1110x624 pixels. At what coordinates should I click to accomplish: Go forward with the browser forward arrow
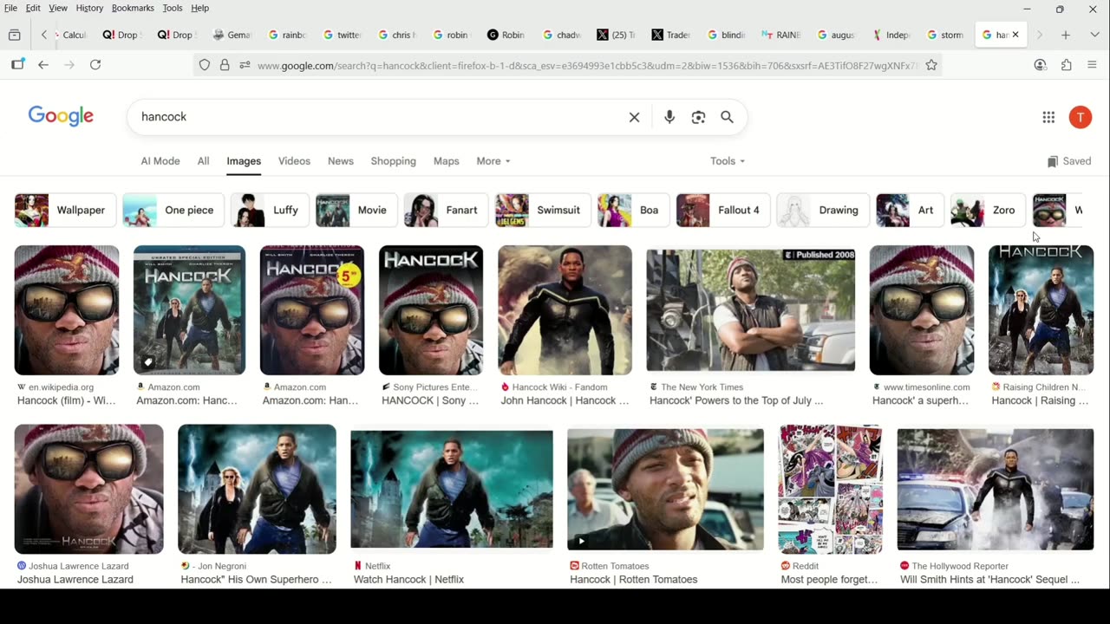pos(69,65)
